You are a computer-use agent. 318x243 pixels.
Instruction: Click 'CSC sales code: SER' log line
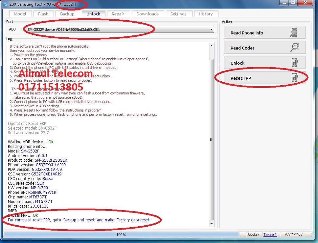(26, 183)
